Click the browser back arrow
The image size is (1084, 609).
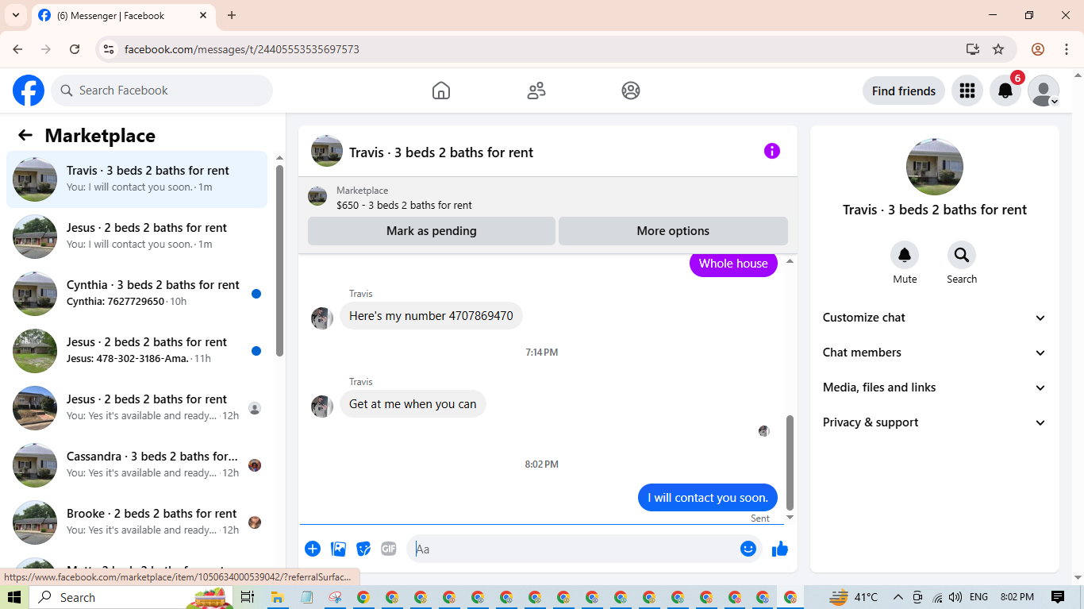tap(17, 49)
